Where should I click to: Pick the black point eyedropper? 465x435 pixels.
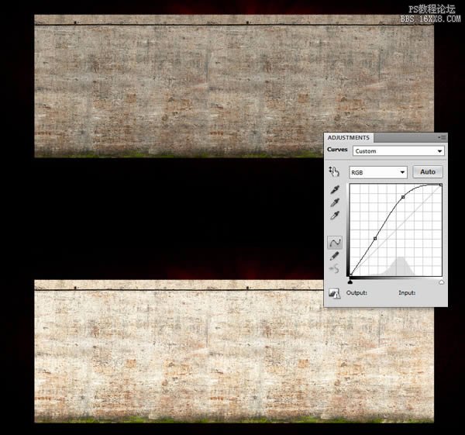click(x=335, y=189)
